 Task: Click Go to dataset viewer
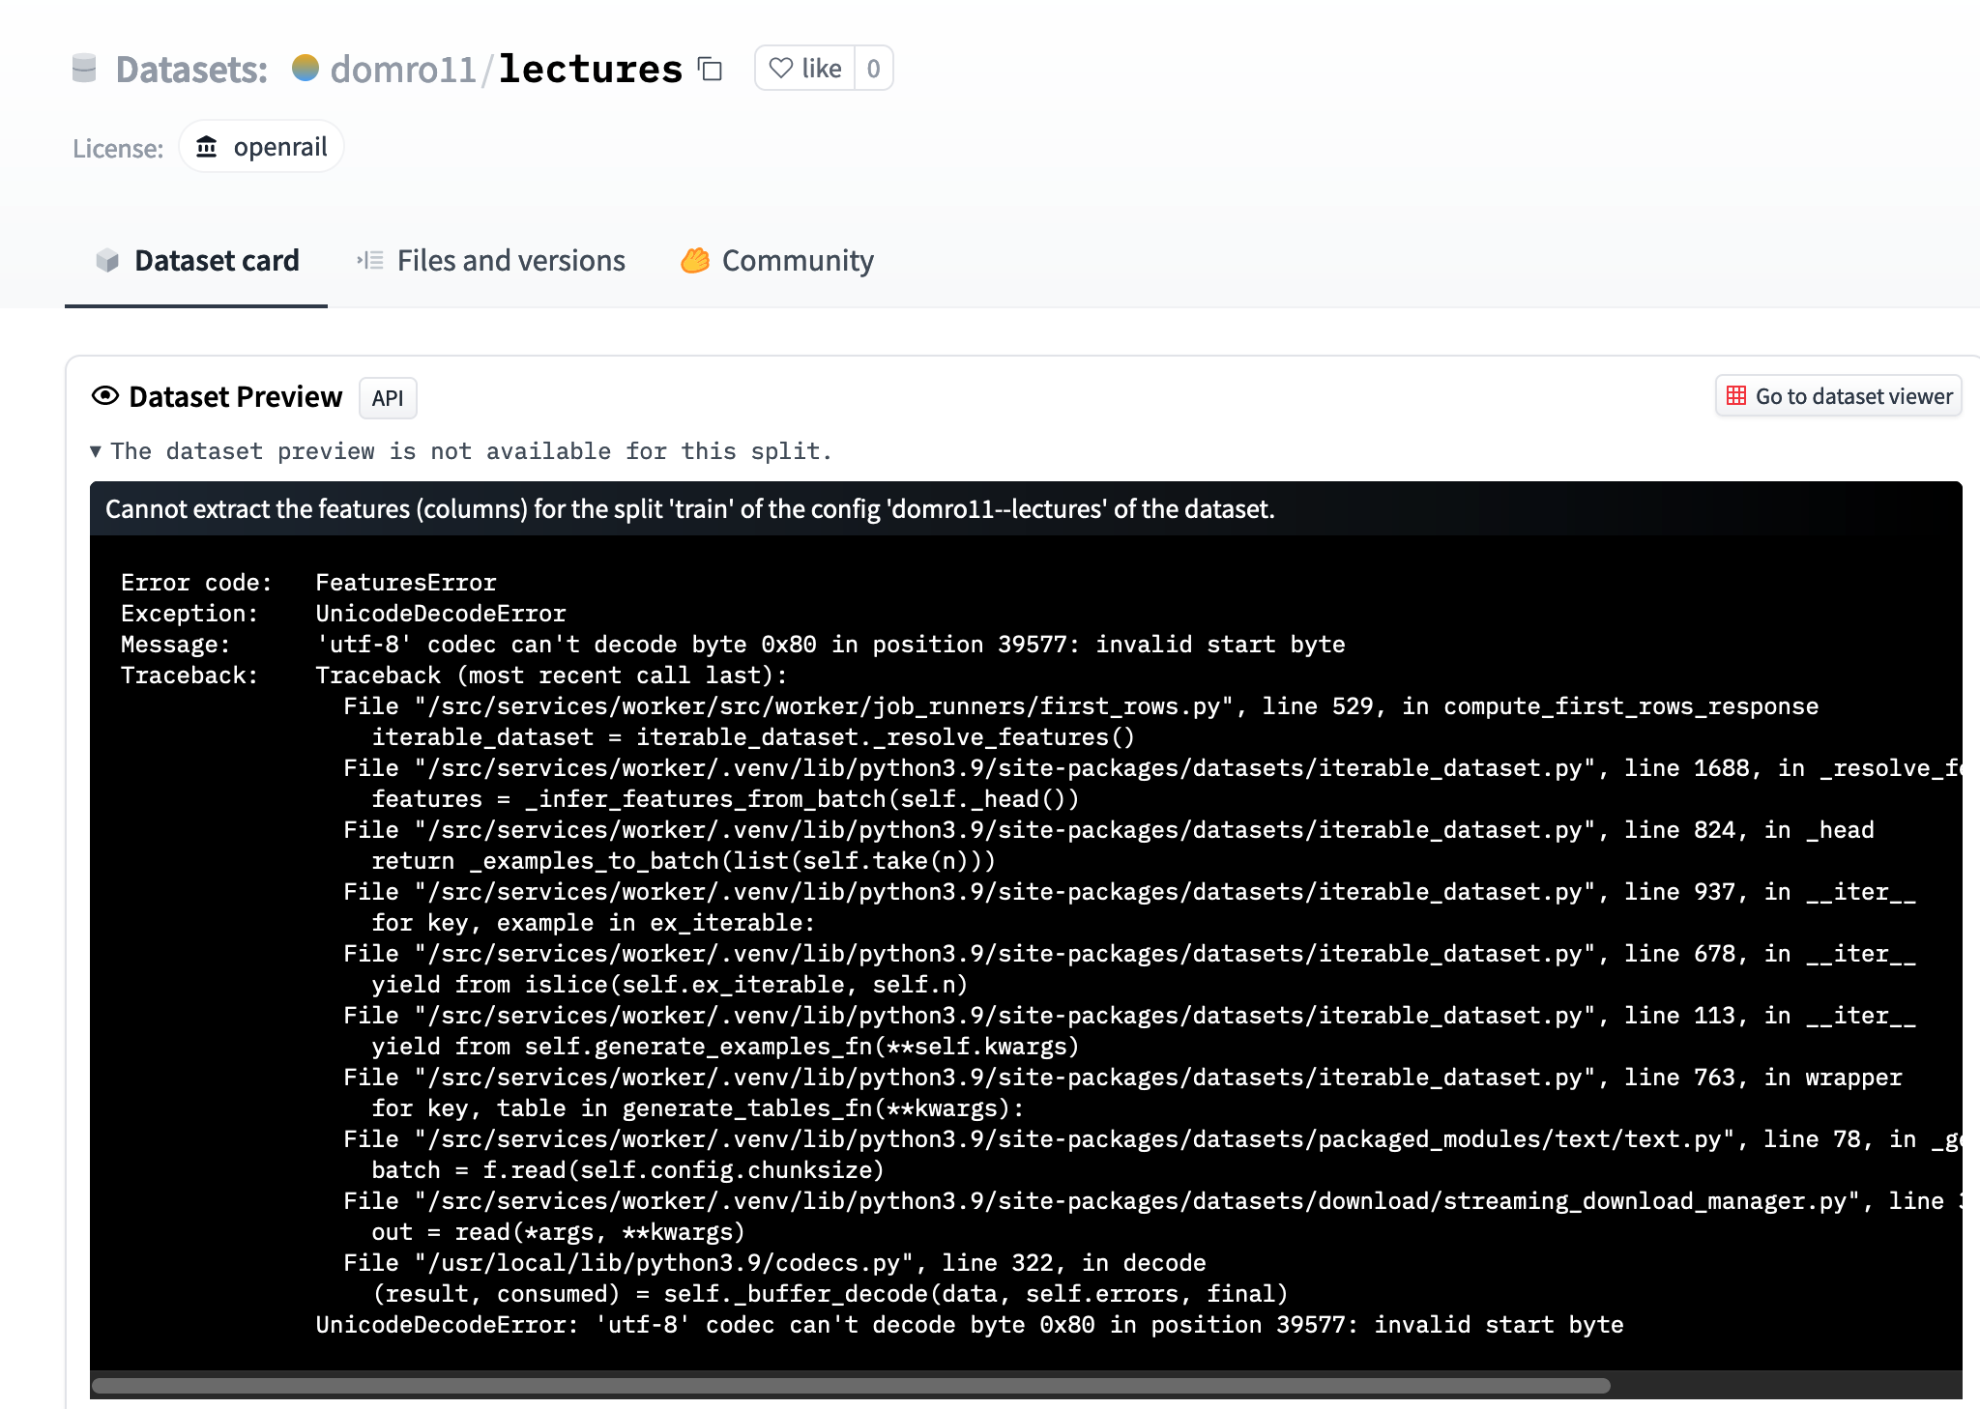1837,395
